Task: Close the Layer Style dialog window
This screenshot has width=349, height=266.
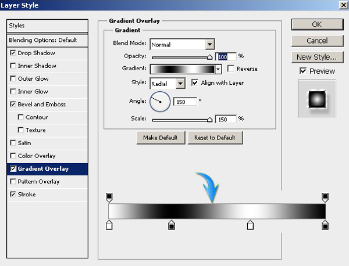Action: click(x=341, y=6)
